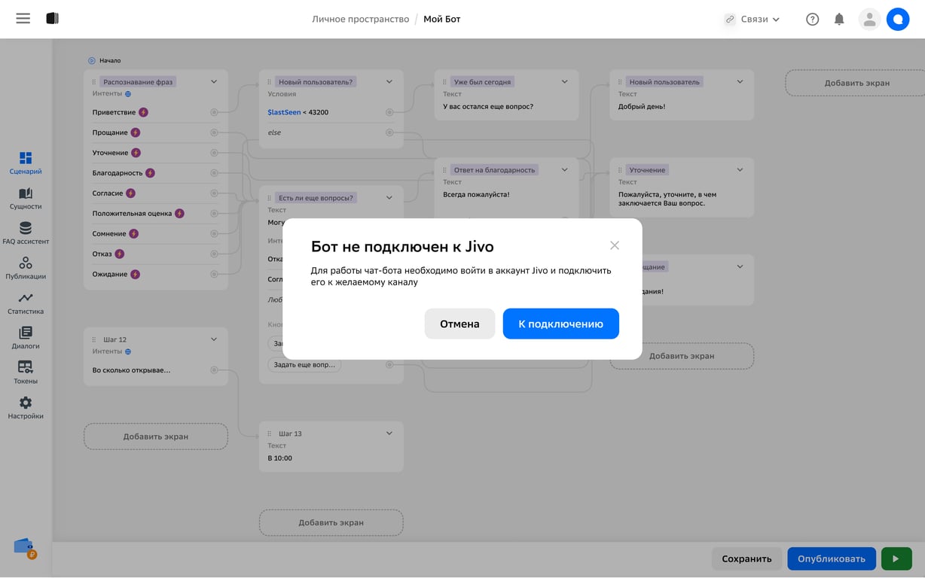Screen dimensions: 925x578
Task: Click the Сохранить button
Action: [x=746, y=558]
